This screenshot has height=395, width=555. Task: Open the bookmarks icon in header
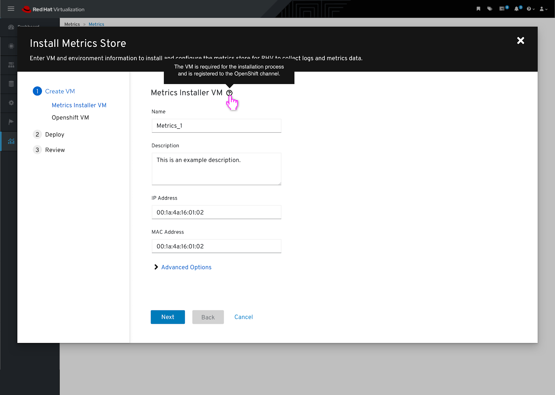click(x=478, y=9)
